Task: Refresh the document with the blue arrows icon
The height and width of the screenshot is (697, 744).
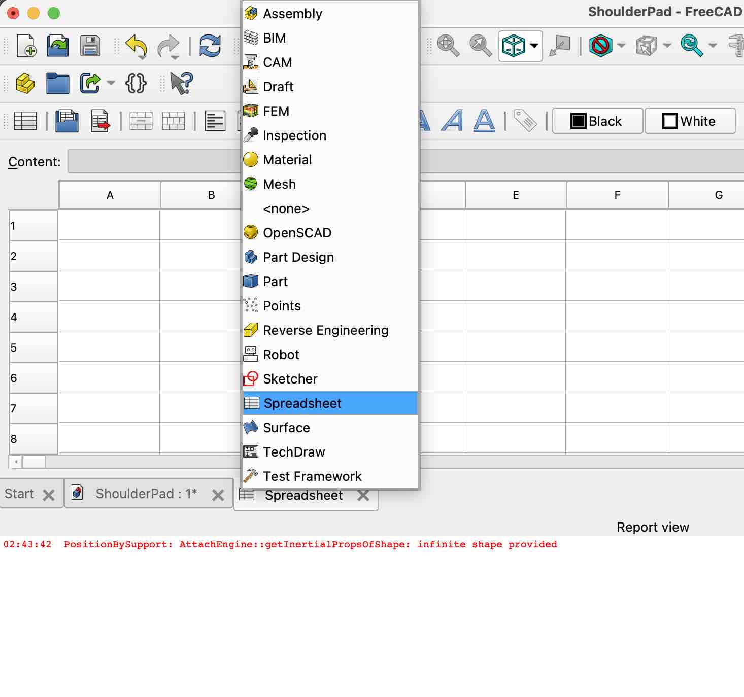Action: (x=210, y=46)
